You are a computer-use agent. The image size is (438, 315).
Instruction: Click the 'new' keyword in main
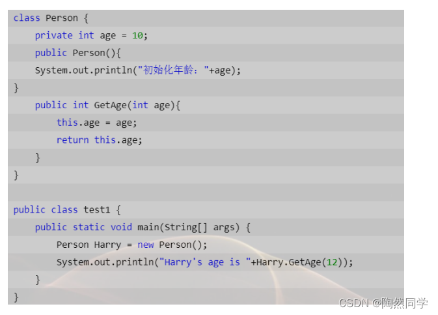(146, 245)
